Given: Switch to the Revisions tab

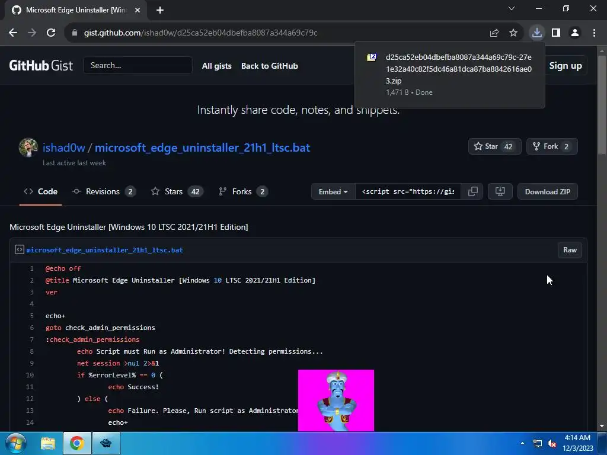Looking at the screenshot, I should point(103,191).
